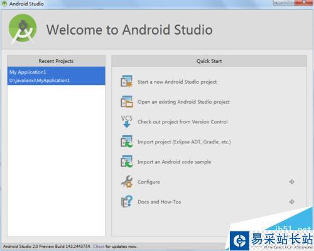The height and width of the screenshot is (251, 314).
Task: Minimize the Android Studio window
Action: pos(279,3)
